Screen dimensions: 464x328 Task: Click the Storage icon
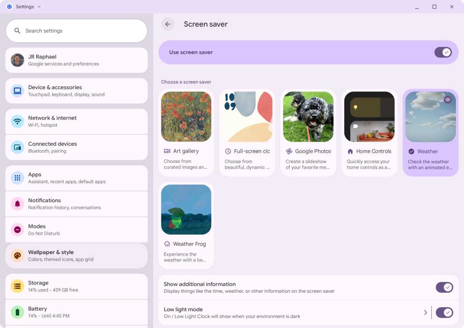[18, 286]
